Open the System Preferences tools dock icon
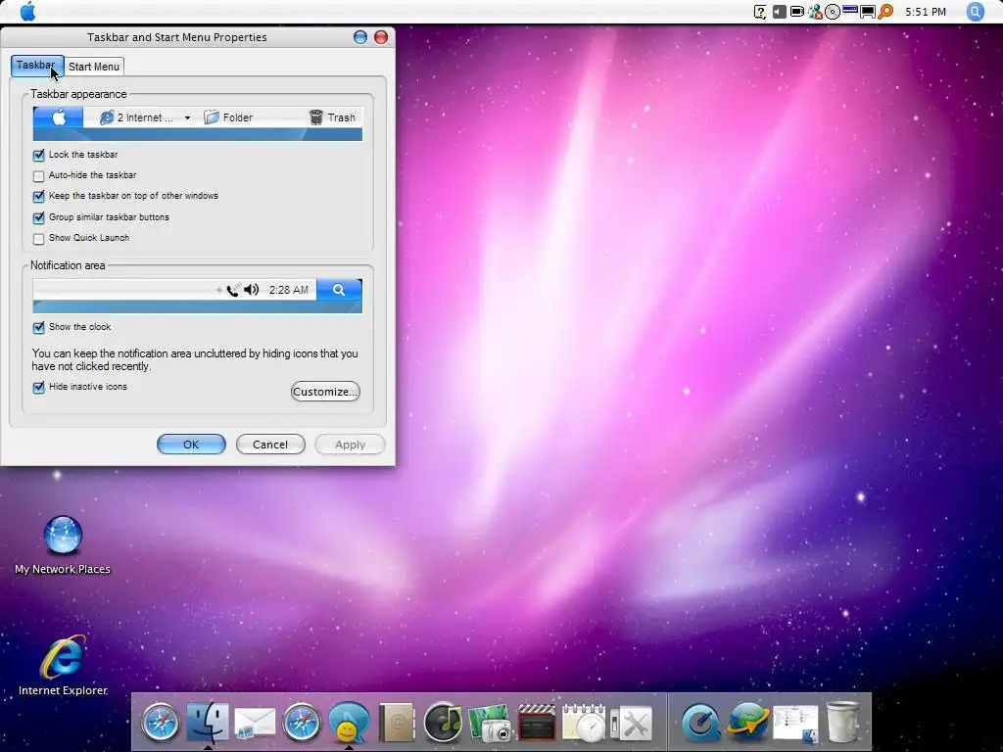 631,724
